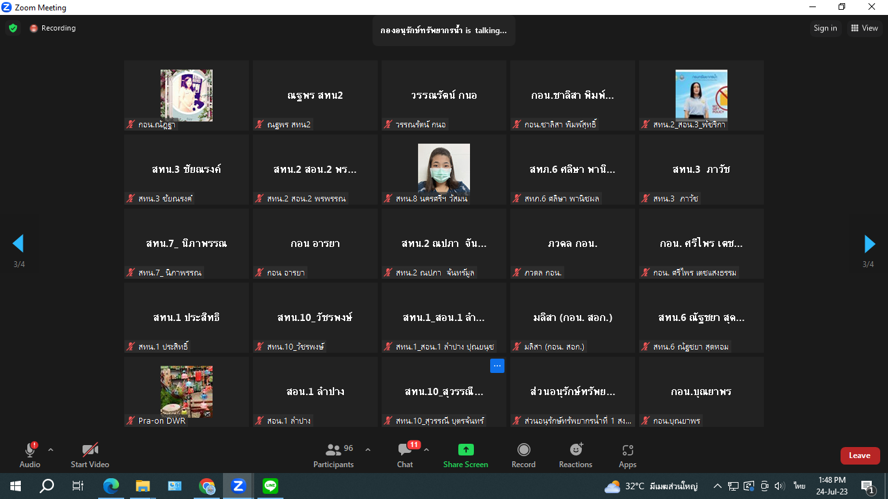The image size is (888, 499).
Task: Expand the arrow next to Participants
Action: coord(368,450)
